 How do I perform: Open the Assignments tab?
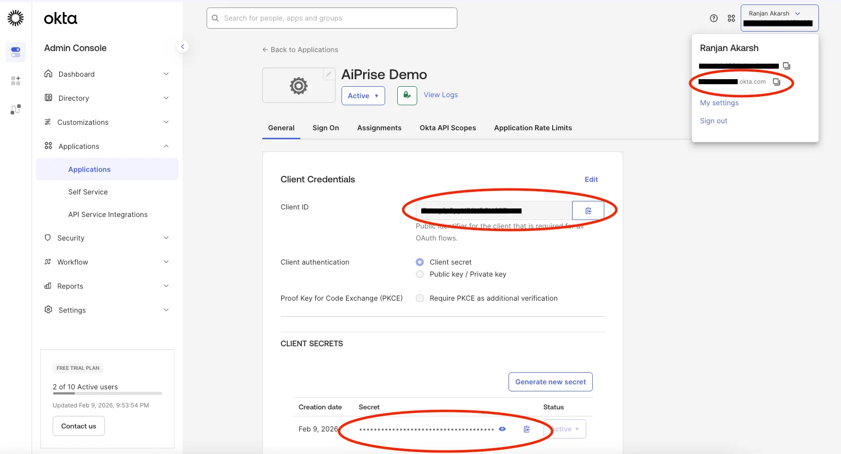(x=379, y=128)
